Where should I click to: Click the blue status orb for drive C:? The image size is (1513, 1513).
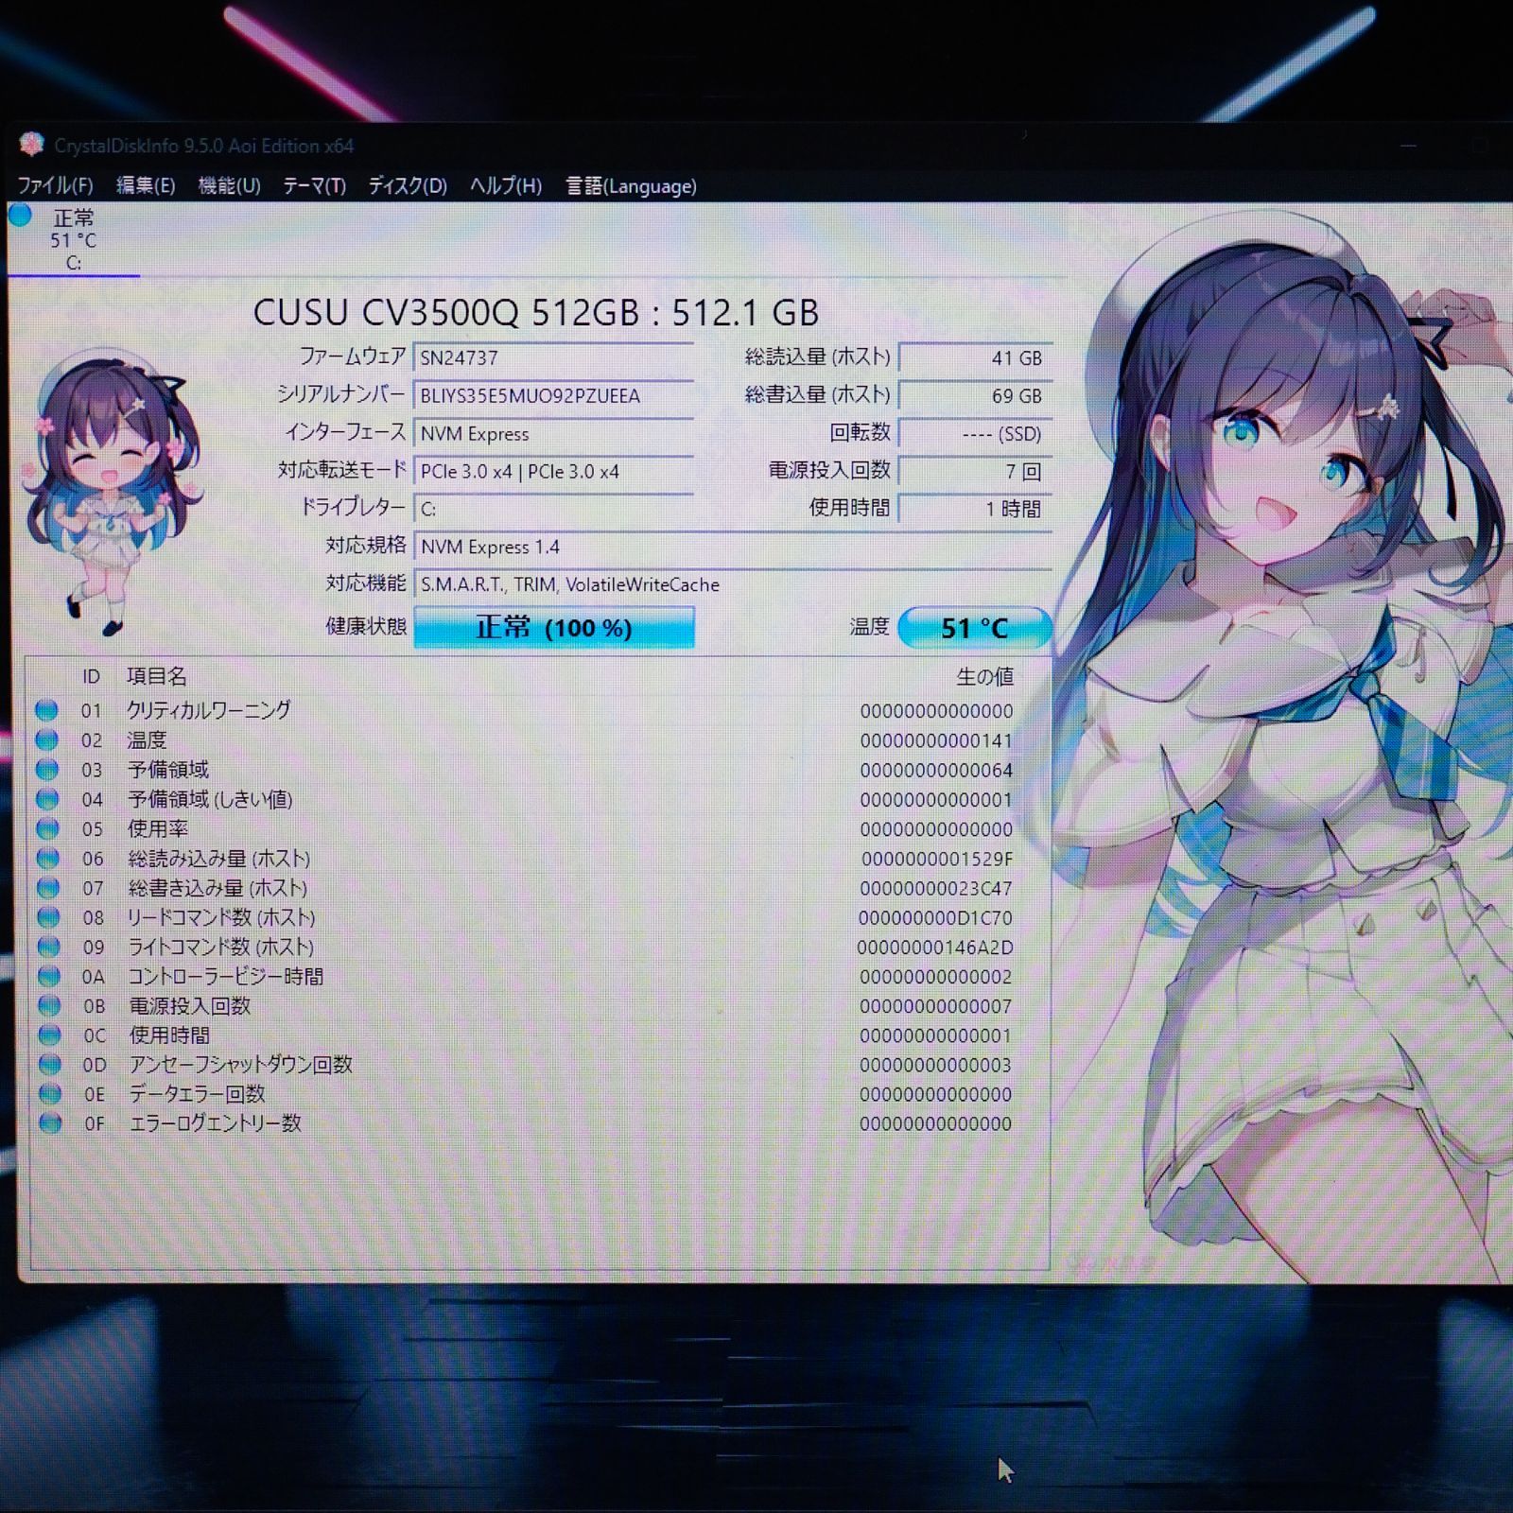[21, 217]
